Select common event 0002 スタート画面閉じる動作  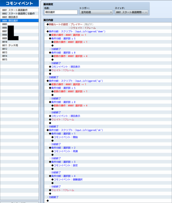coord(19,14)
